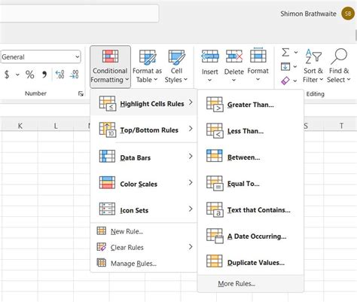Screen dimensions: 357x302
Task: Click the Accounting Number Format dollar icon
Action: click(7, 75)
